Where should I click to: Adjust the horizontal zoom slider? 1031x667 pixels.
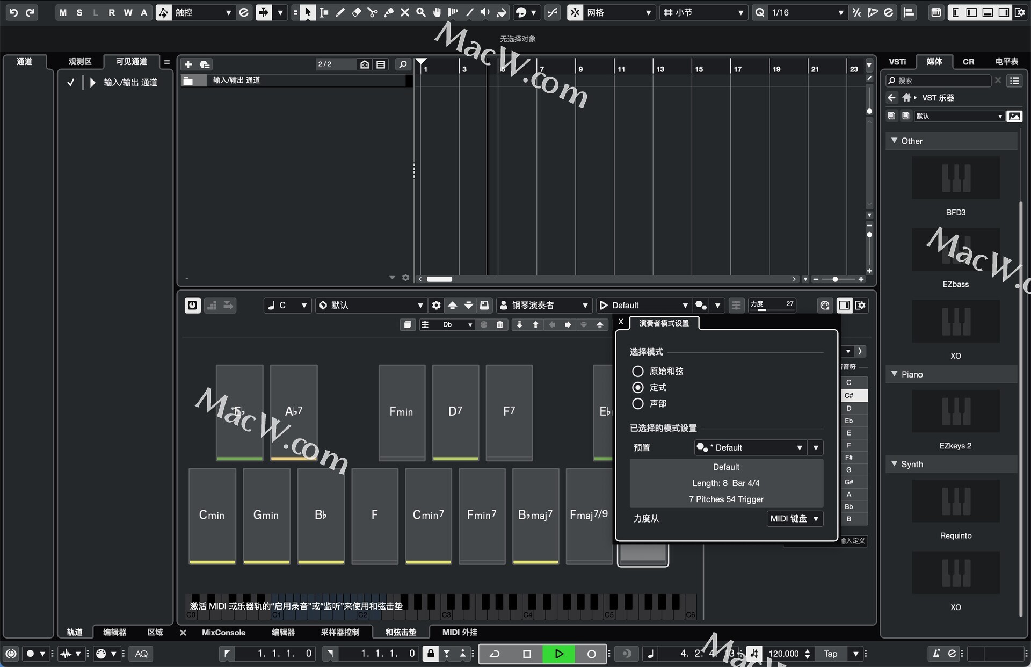[835, 279]
